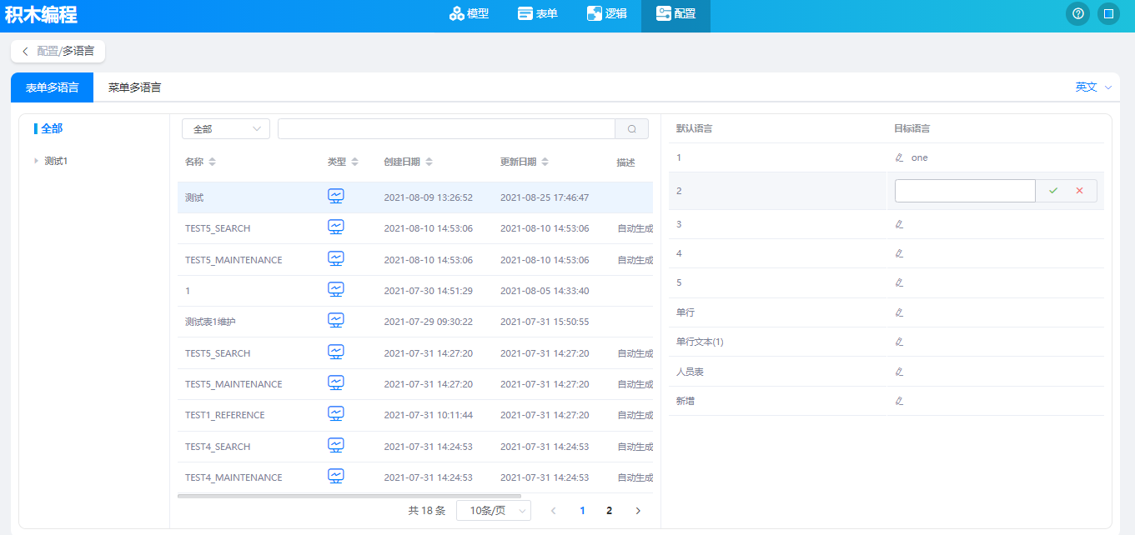Open the 10条/页 page size dropdown
The height and width of the screenshot is (535, 1135).
494,511
